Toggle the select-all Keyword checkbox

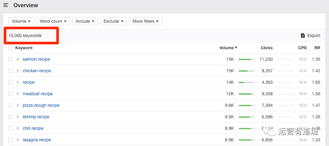[11, 48]
